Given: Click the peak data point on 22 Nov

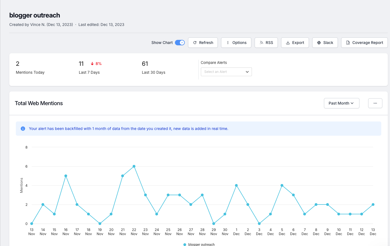Looking at the screenshot, I should [x=134, y=166].
